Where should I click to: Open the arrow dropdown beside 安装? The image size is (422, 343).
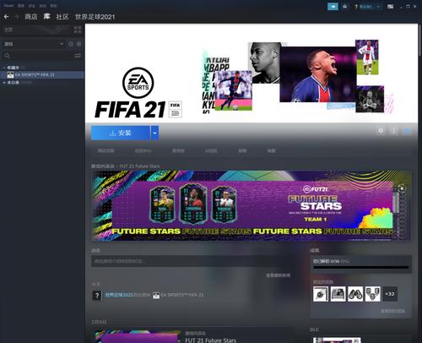[154, 133]
